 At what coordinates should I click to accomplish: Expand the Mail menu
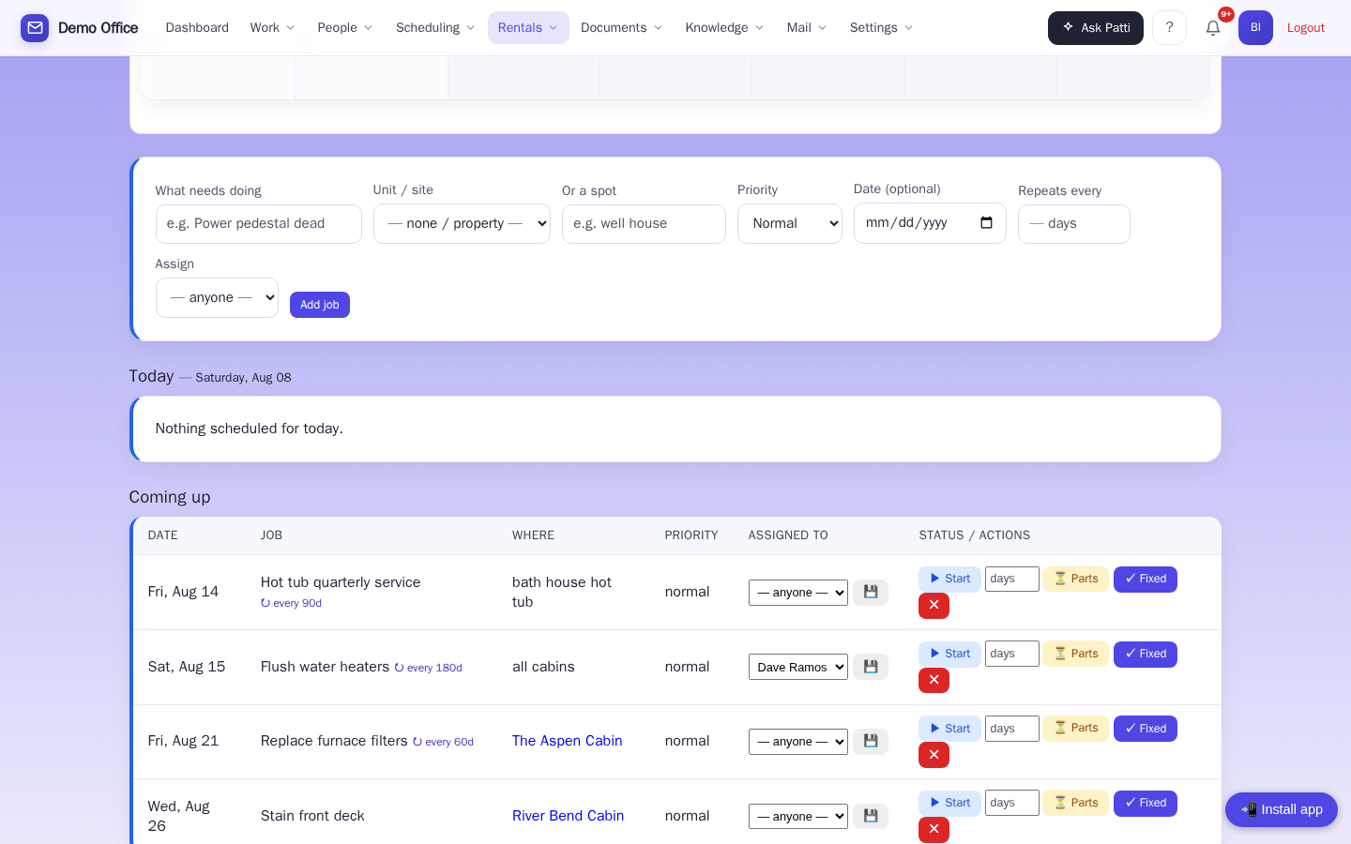tap(807, 28)
